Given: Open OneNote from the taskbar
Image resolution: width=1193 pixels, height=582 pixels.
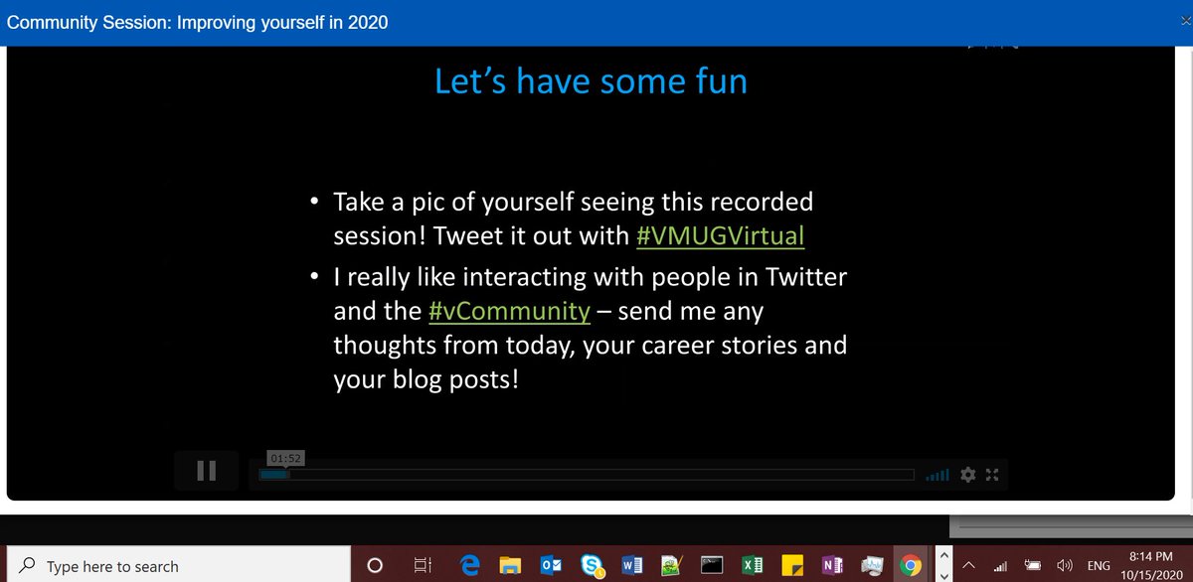Looking at the screenshot, I should [831, 566].
